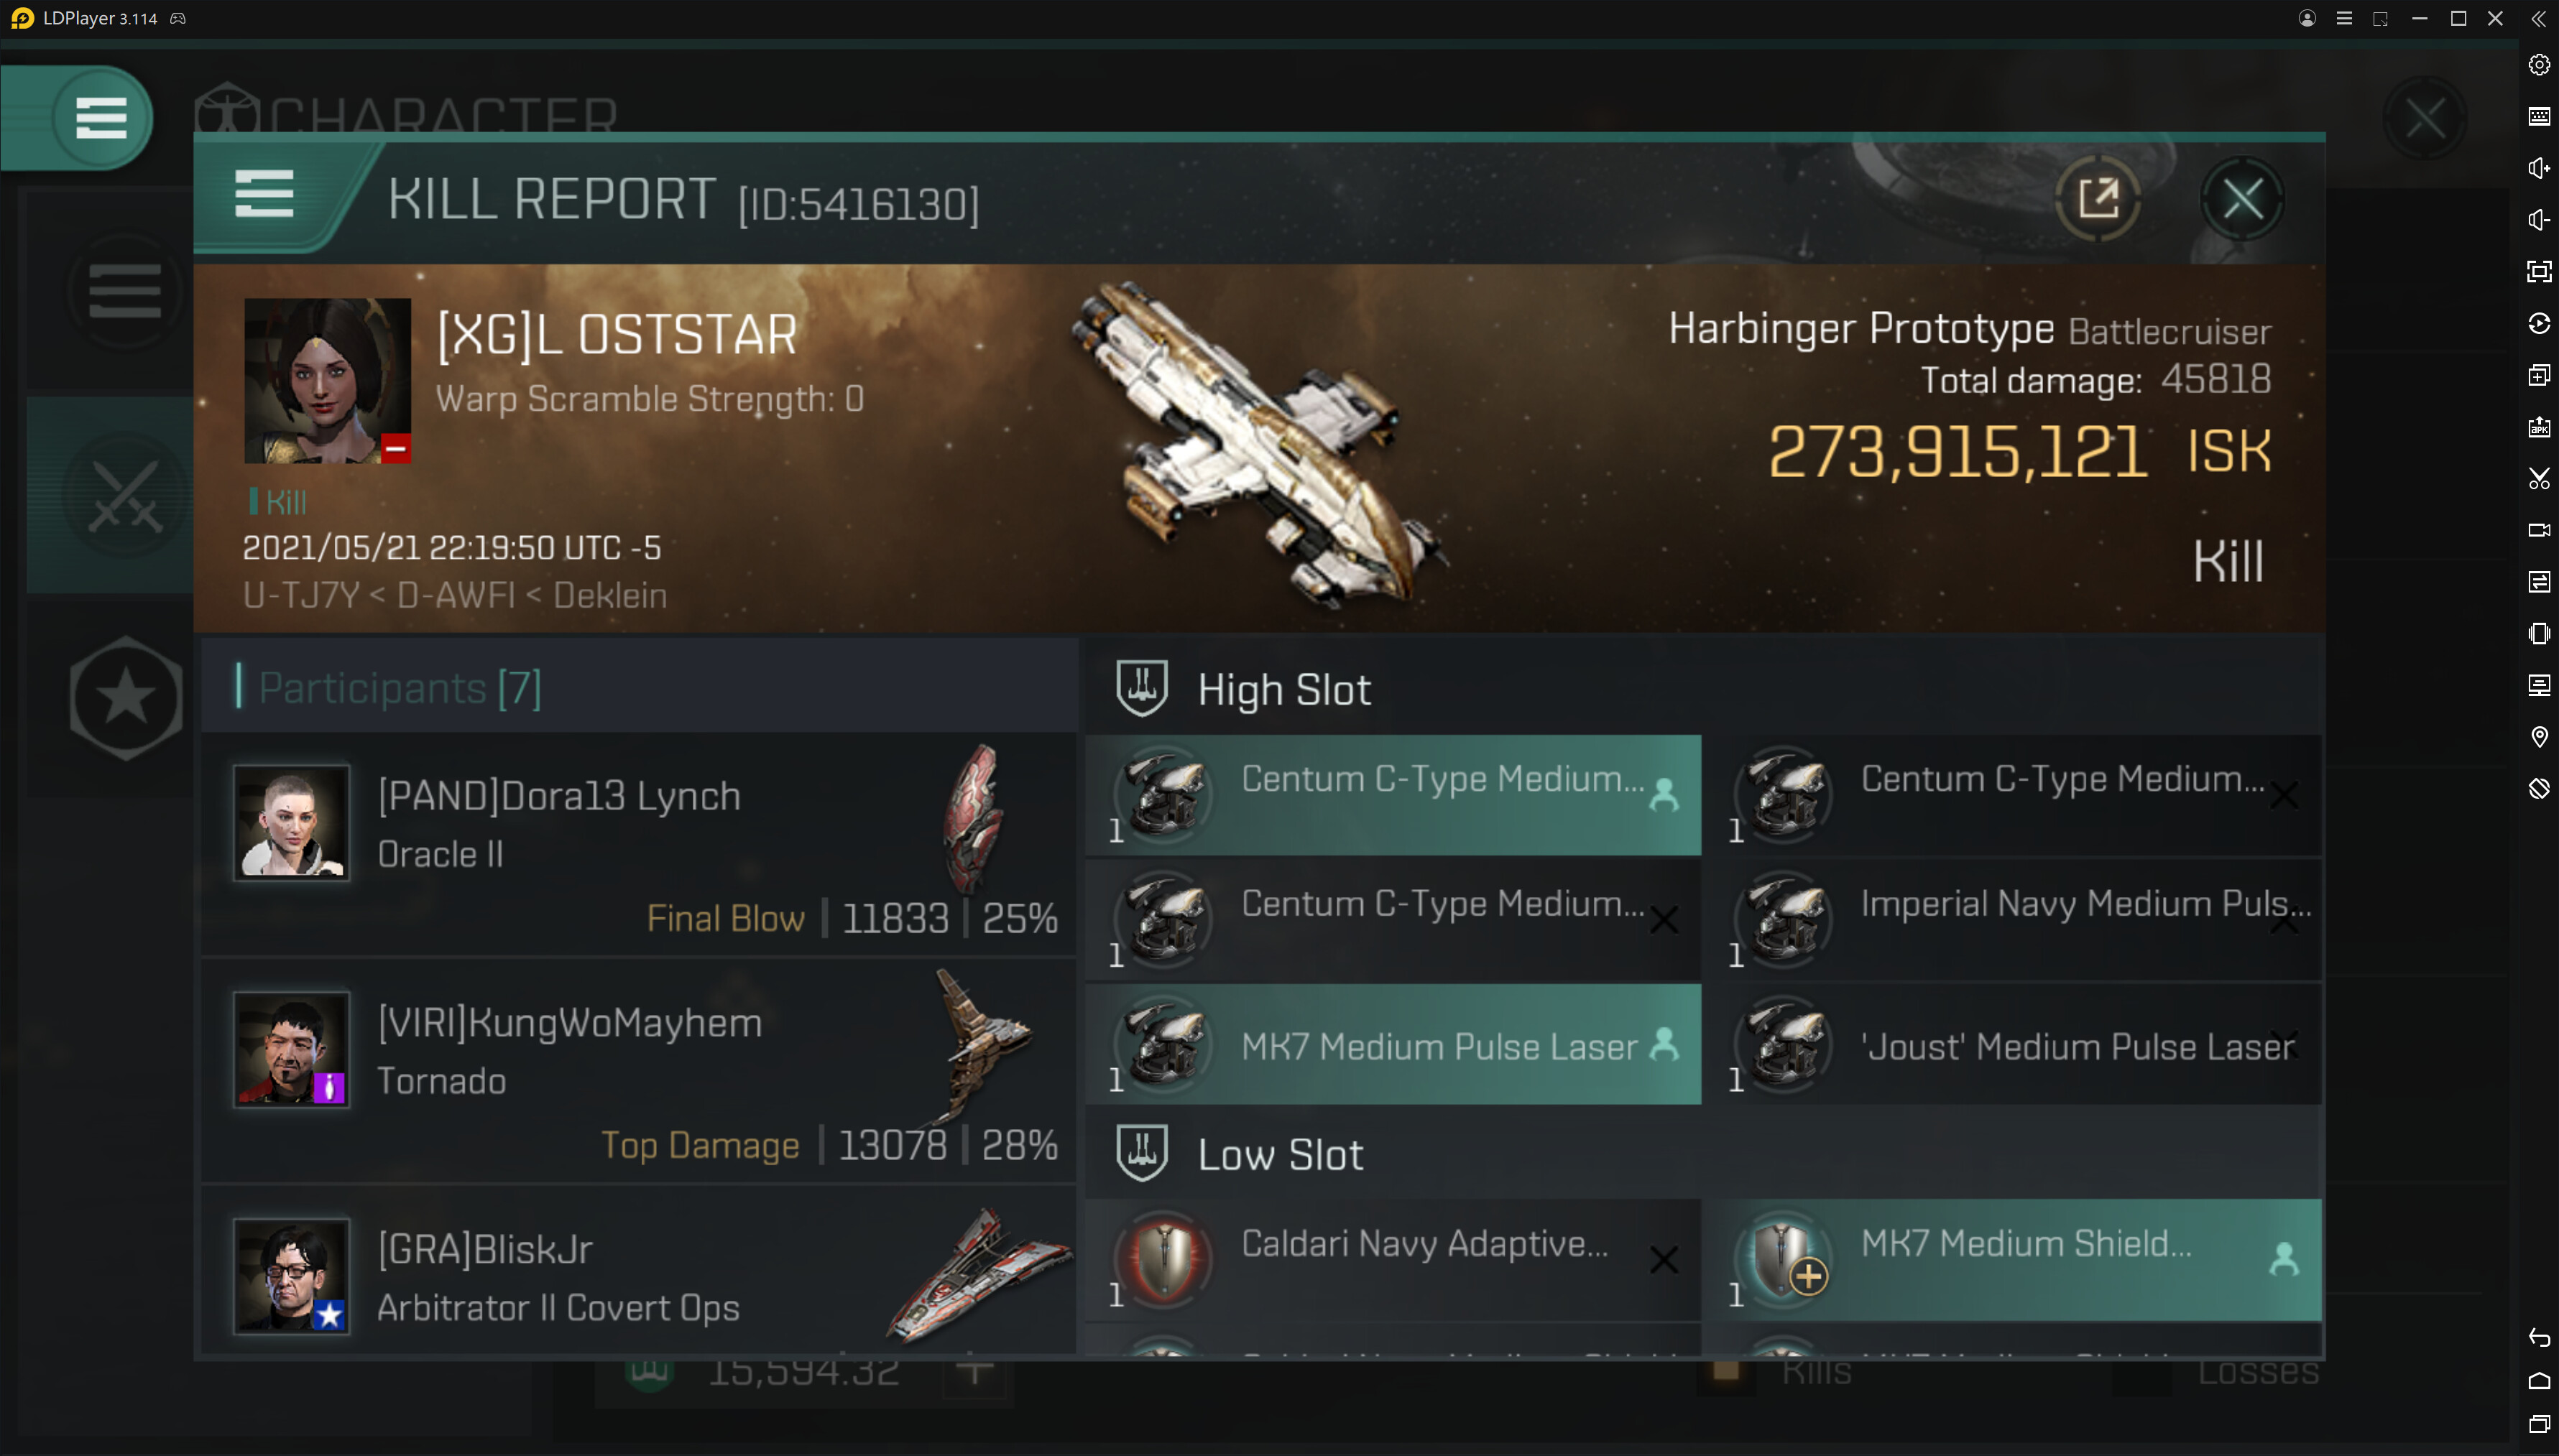Select the crossed swords combat sidebar icon
This screenshot has width=2559, height=1456.
click(x=125, y=495)
